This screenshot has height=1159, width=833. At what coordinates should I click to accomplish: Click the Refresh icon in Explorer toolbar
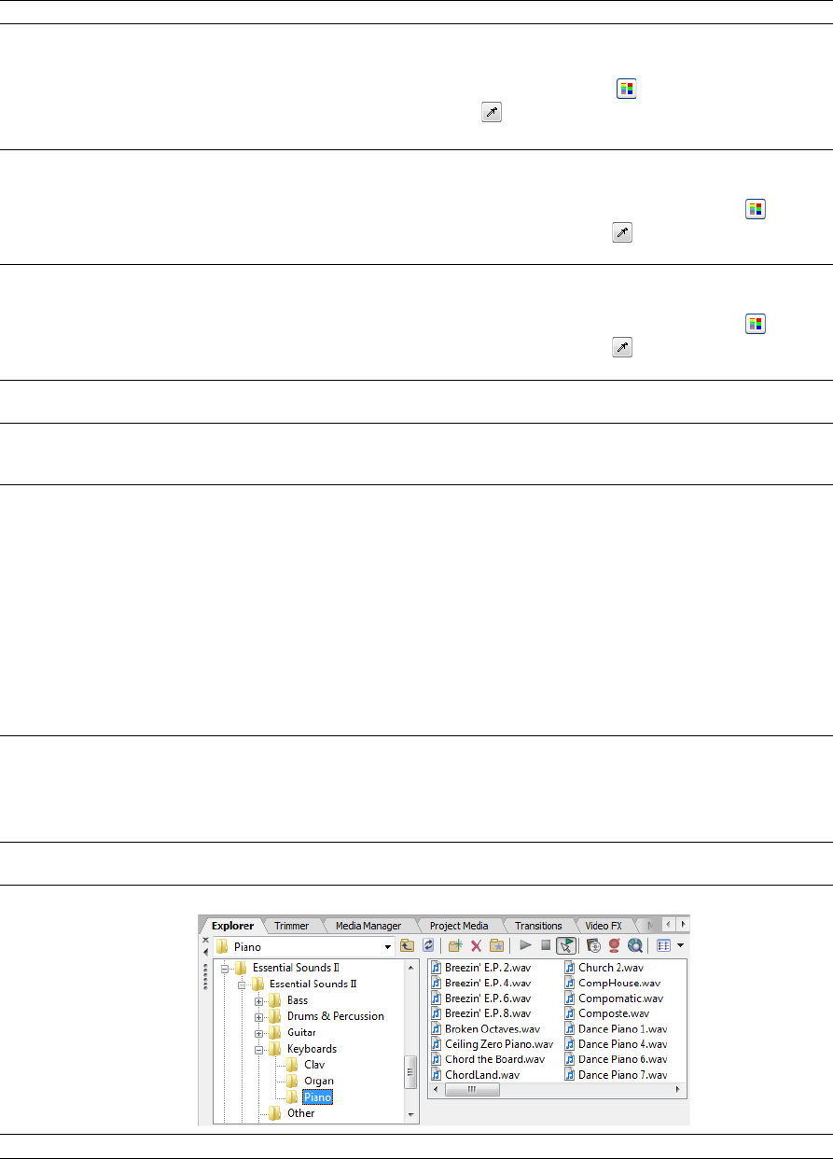(x=428, y=945)
